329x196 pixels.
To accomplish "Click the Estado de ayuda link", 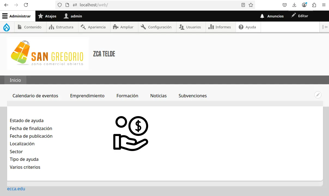I will [x=27, y=120].
